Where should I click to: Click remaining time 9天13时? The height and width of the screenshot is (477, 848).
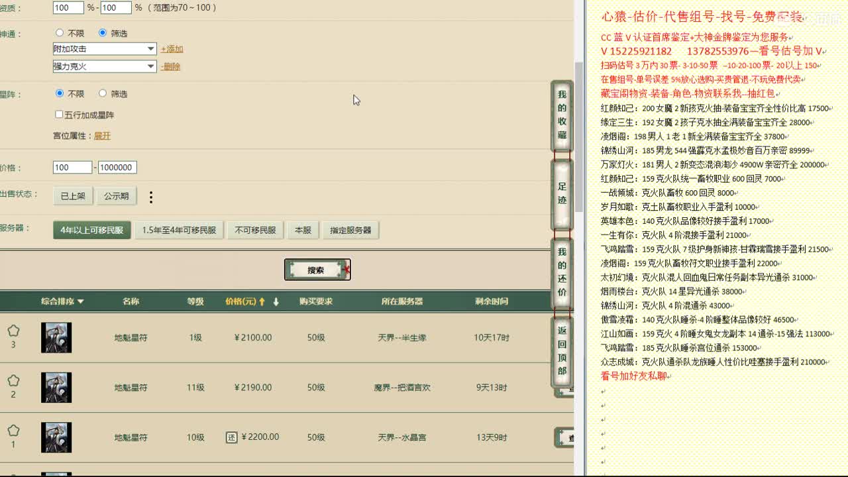click(x=492, y=388)
